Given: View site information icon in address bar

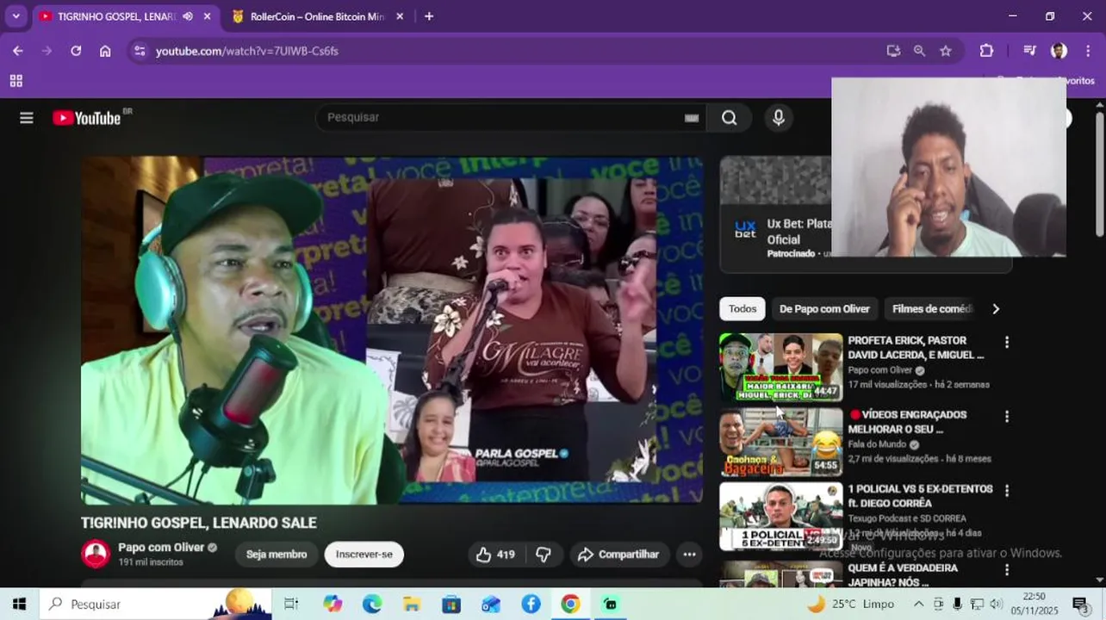Looking at the screenshot, I should click(x=140, y=51).
